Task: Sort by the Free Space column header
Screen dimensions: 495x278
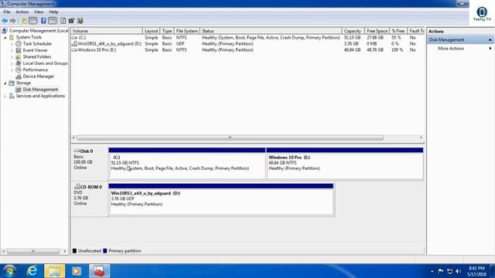Action: click(x=377, y=31)
